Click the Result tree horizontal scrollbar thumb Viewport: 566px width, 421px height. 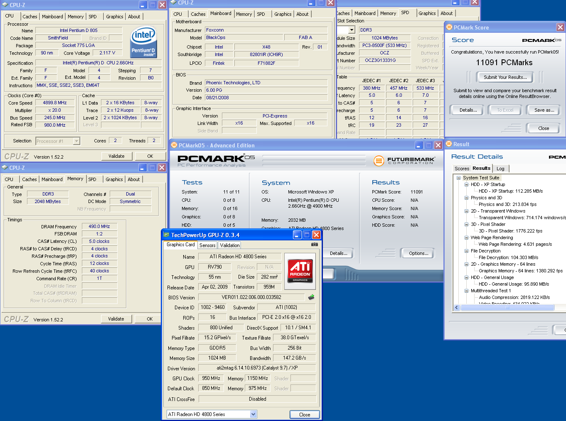(x=507, y=308)
